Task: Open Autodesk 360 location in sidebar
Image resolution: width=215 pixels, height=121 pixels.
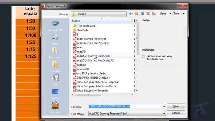Action: 55,26
